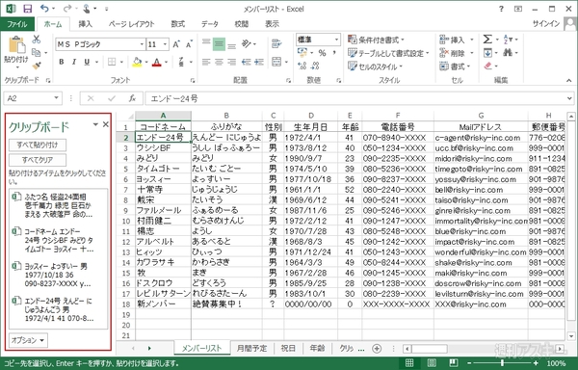Cut selection with scissors icon

click(x=37, y=40)
